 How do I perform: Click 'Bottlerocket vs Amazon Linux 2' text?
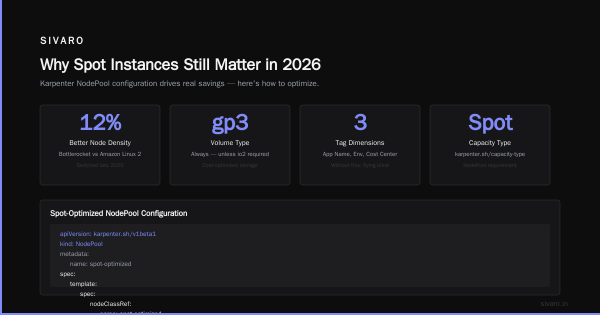click(x=100, y=154)
